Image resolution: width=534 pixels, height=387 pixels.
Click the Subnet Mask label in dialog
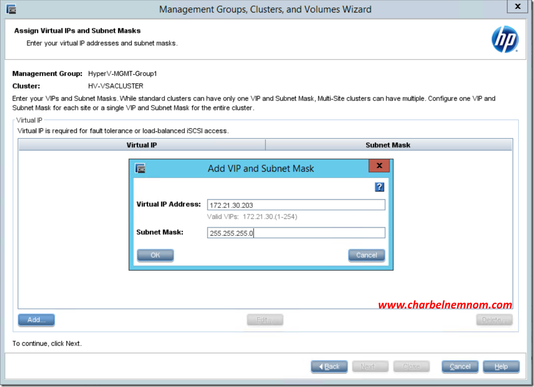(160, 232)
